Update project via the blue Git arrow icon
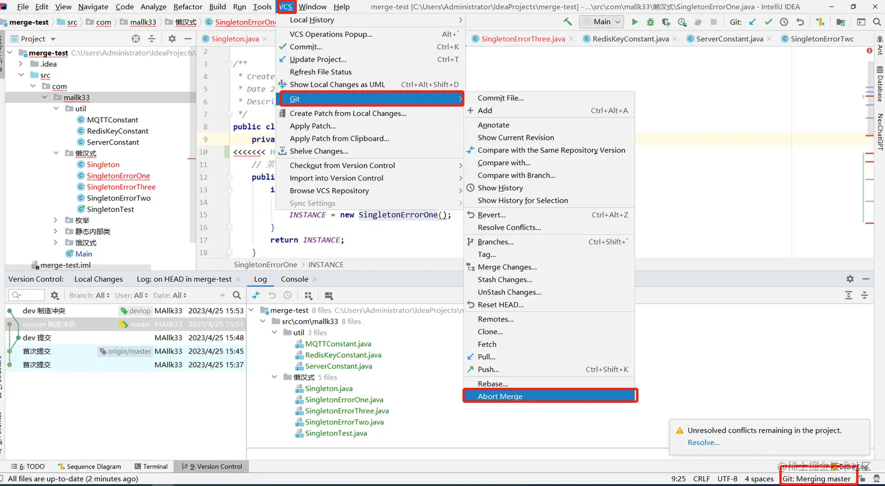This screenshot has height=486, width=885. [x=752, y=21]
